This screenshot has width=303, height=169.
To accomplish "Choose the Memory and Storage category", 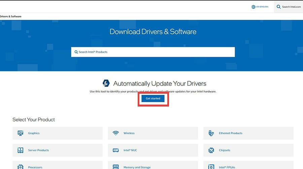I will (153, 165).
